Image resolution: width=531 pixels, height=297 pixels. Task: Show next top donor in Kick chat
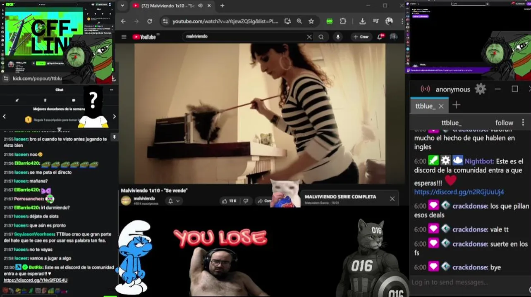(115, 117)
